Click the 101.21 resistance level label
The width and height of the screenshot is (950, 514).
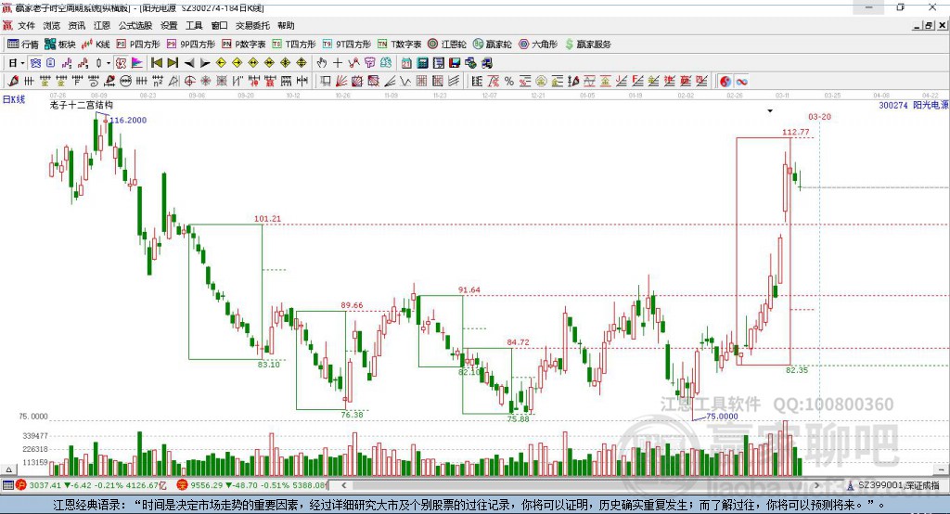point(267,219)
